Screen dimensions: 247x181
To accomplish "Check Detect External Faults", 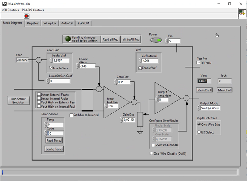I will (x=39, y=94).
